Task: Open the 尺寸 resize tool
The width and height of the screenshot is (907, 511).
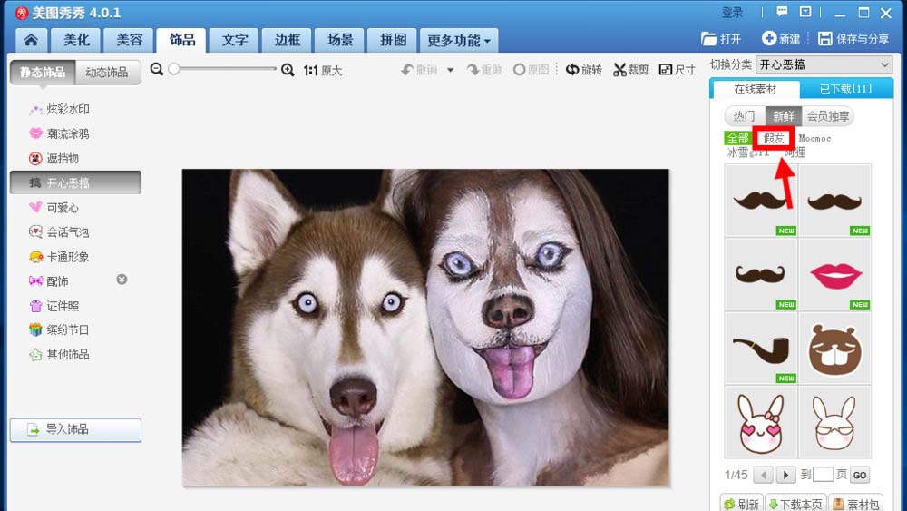Action: [x=677, y=70]
